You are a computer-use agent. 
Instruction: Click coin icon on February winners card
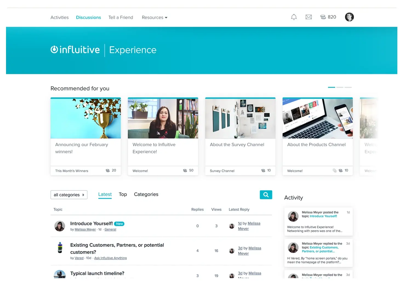point(108,170)
